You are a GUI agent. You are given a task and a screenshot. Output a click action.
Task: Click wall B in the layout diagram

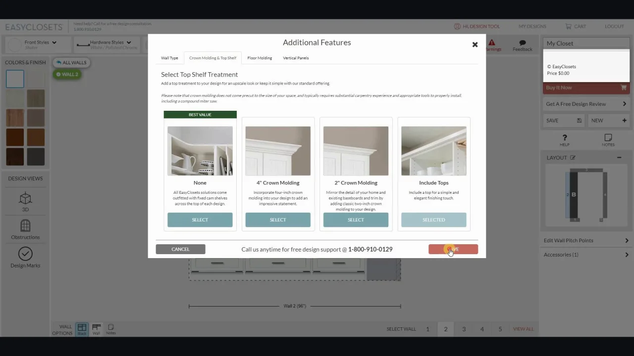[x=573, y=195]
